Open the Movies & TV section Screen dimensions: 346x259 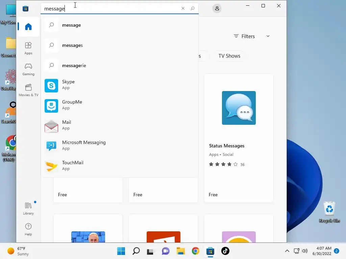28,90
